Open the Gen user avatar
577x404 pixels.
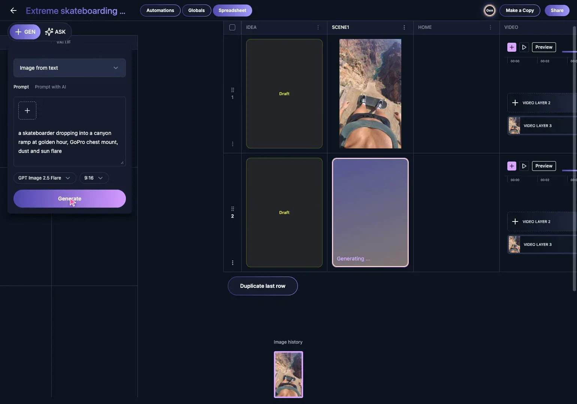489,10
